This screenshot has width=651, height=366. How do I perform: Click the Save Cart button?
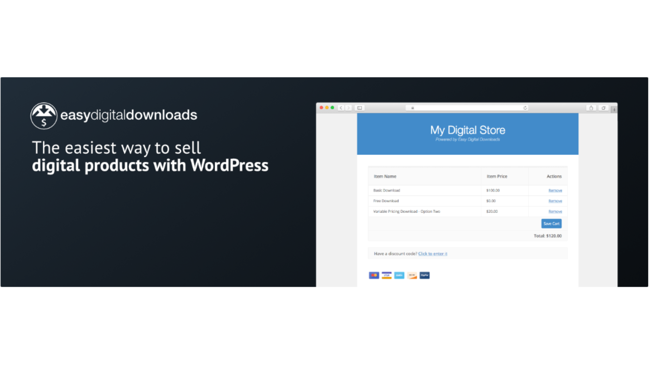(551, 224)
